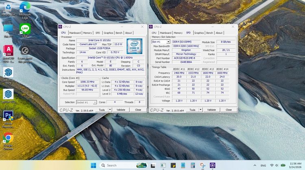The width and height of the screenshot is (305, 170).
Task: Open Graphics tab in left CPU-Z window
Action: coord(108,33)
